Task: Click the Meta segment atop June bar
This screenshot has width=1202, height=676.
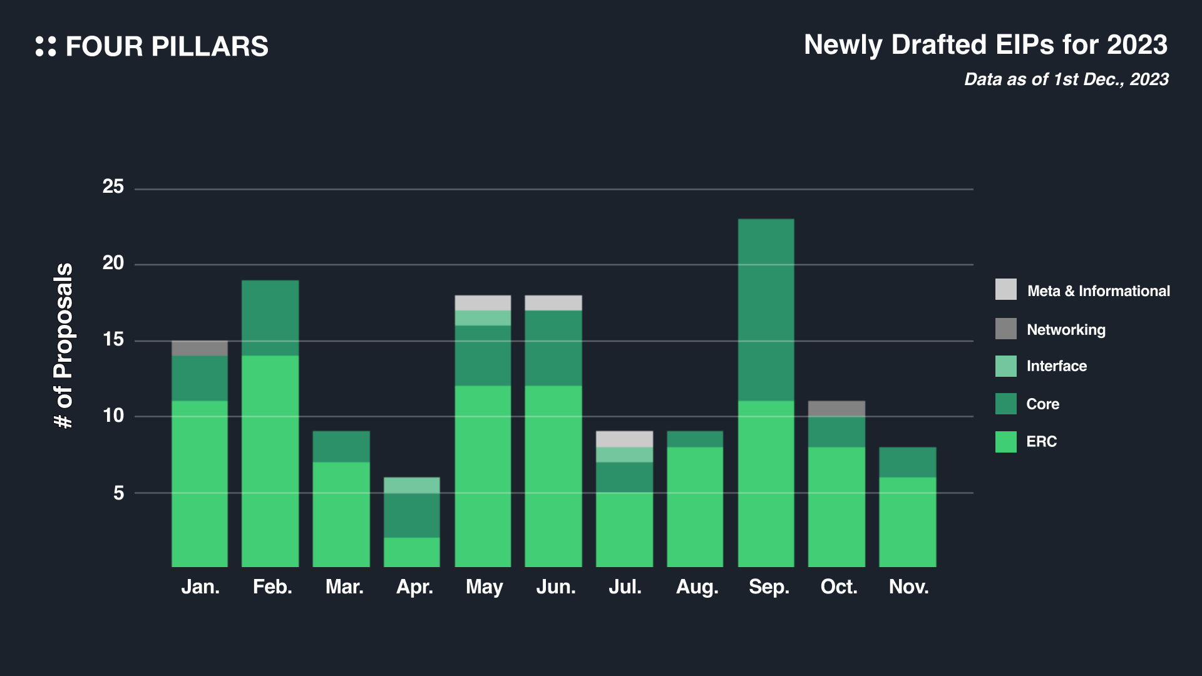Action: click(553, 303)
